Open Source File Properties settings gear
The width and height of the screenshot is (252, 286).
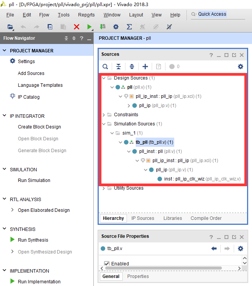click(241, 249)
